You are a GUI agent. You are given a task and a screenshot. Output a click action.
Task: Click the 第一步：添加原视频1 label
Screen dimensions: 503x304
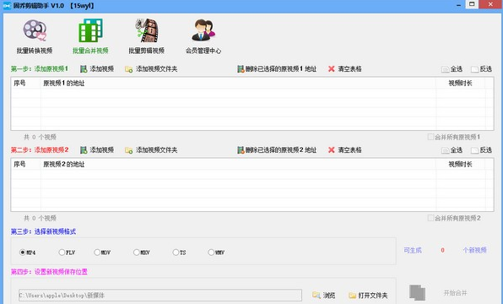[x=40, y=69]
